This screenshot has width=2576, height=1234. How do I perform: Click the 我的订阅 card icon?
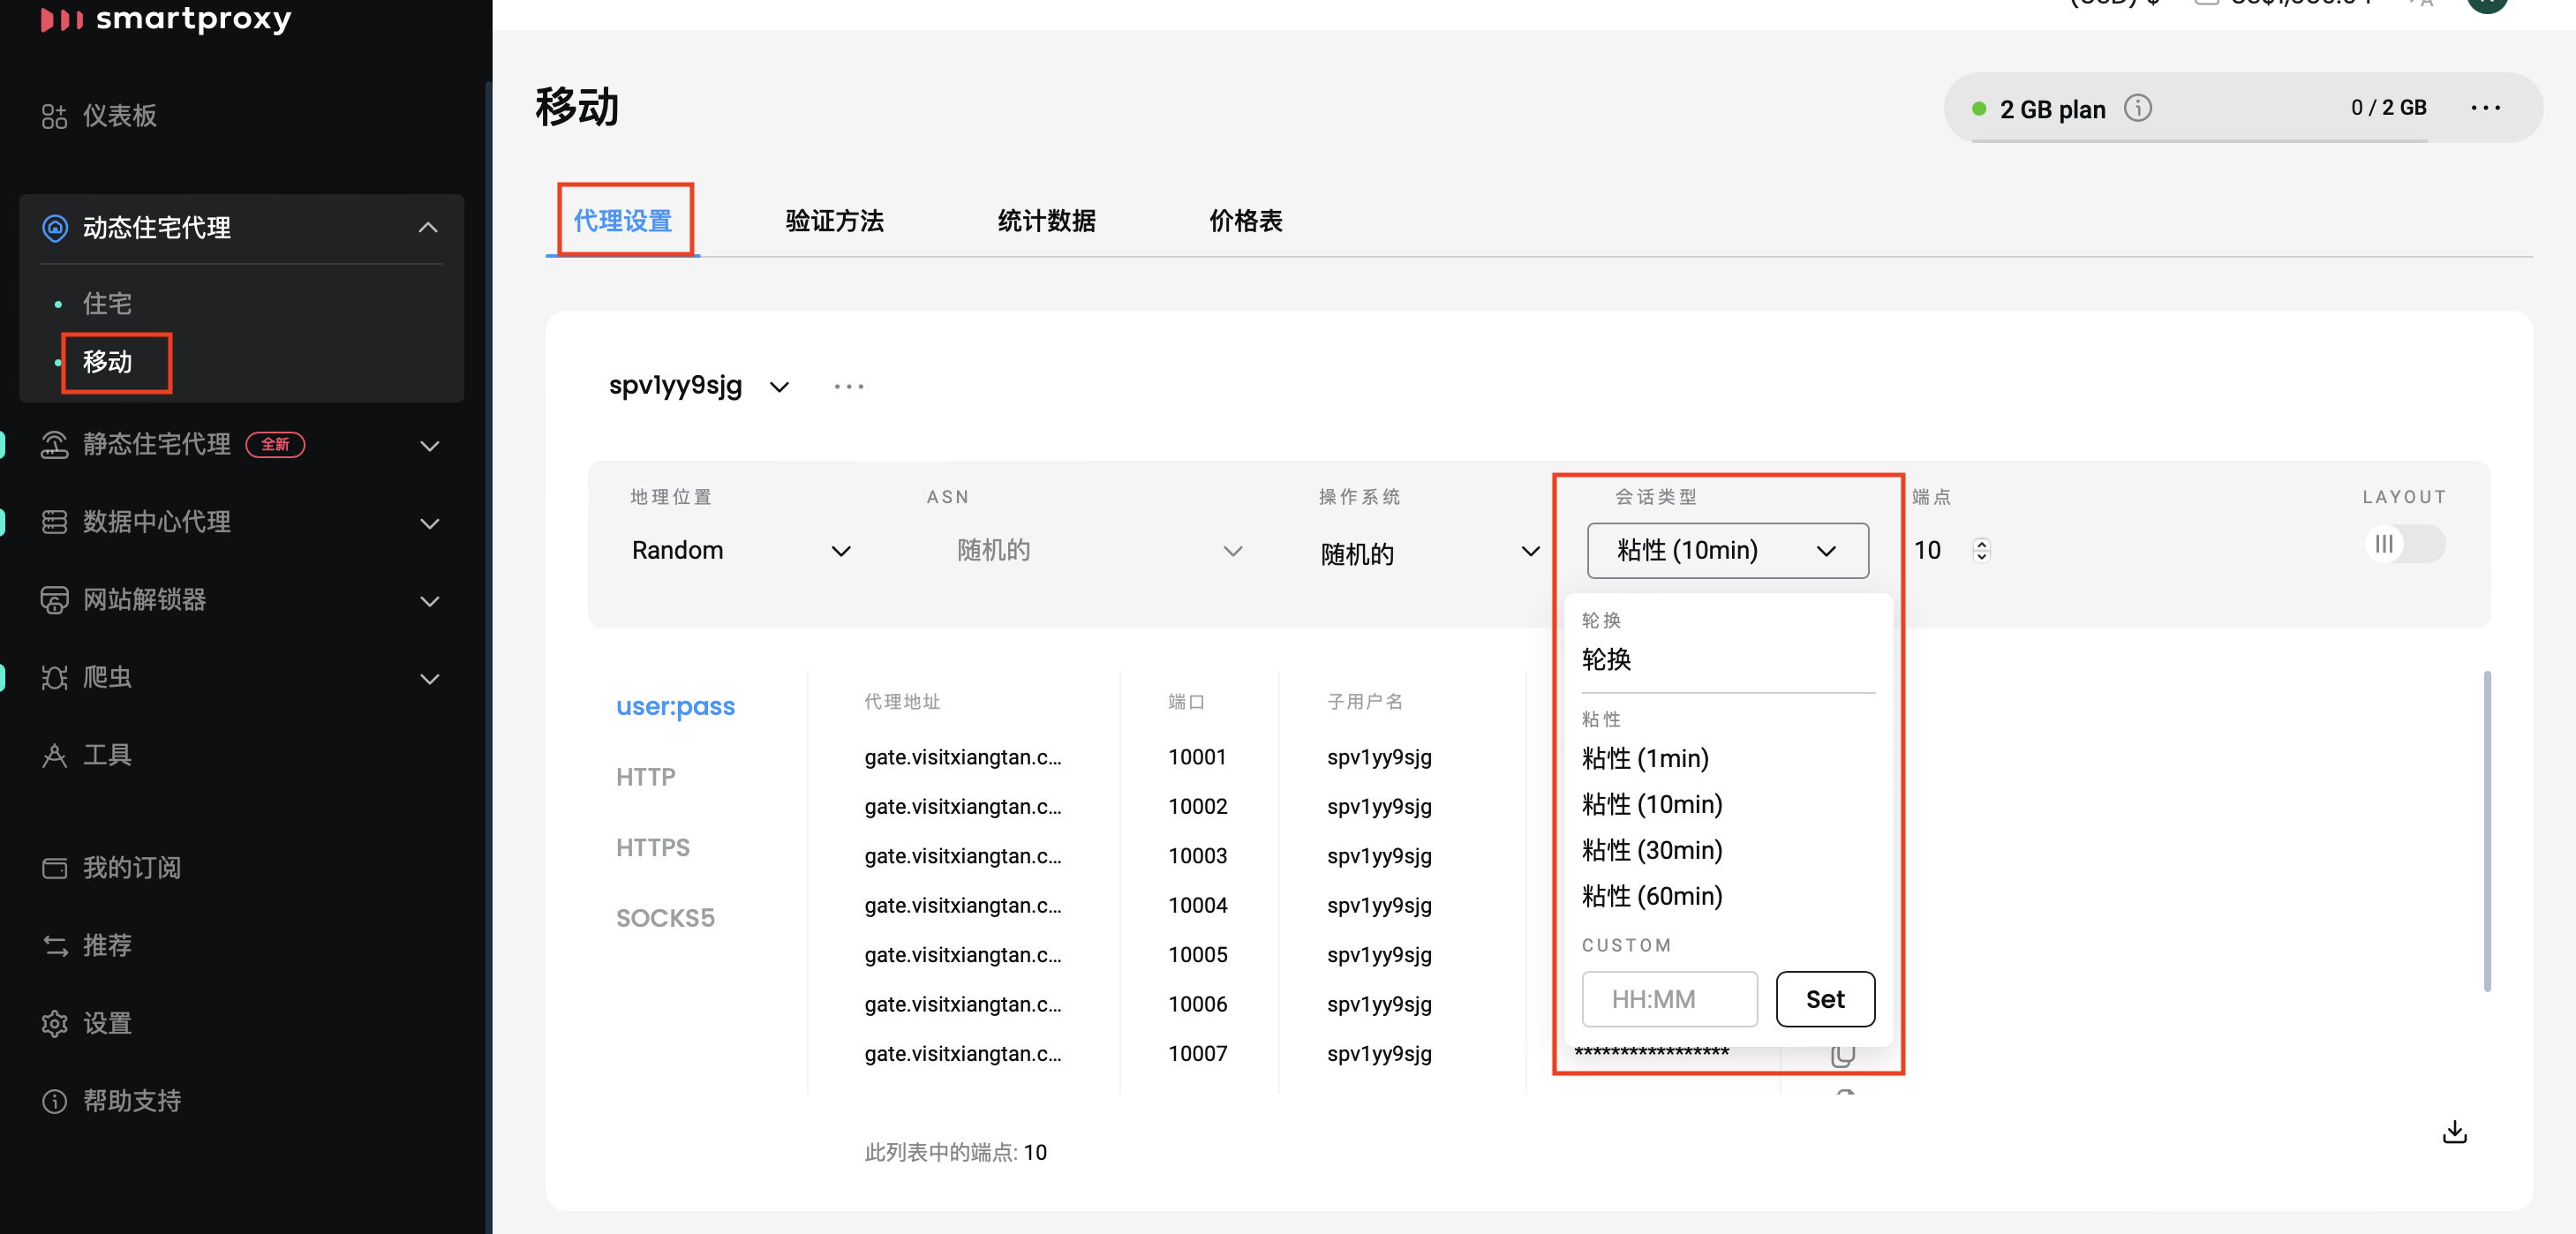click(54, 867)
